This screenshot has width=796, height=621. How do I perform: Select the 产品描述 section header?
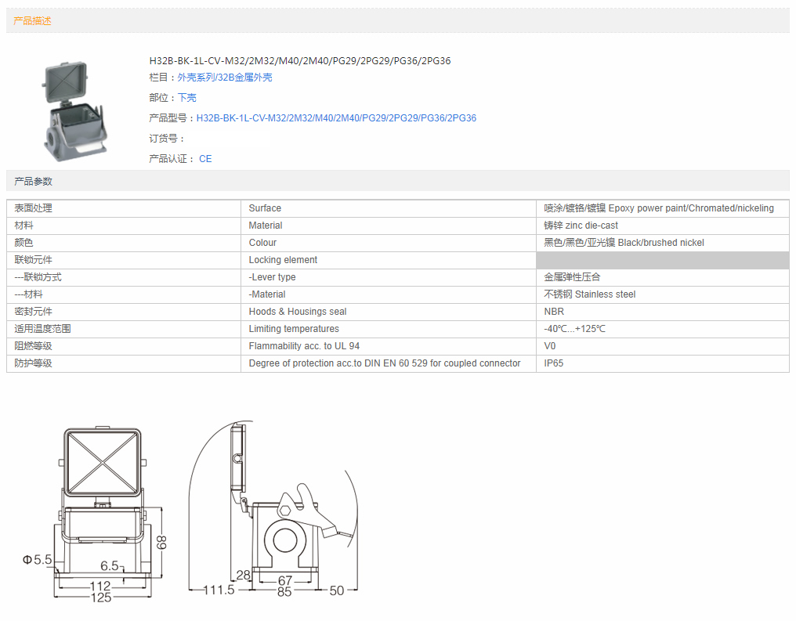[x=33, y=21]
